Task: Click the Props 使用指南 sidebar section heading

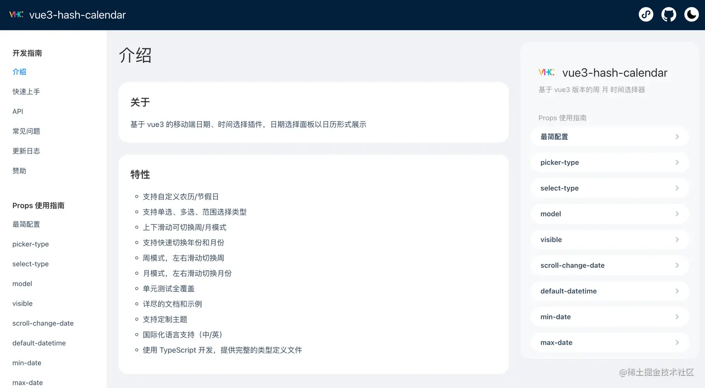Action: tap(38, 205)
